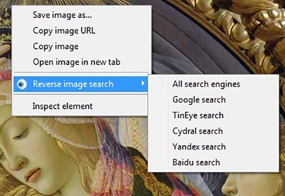Select Cydral search option
The width and height of the screenshot is (285, 196).
[213, 131]
